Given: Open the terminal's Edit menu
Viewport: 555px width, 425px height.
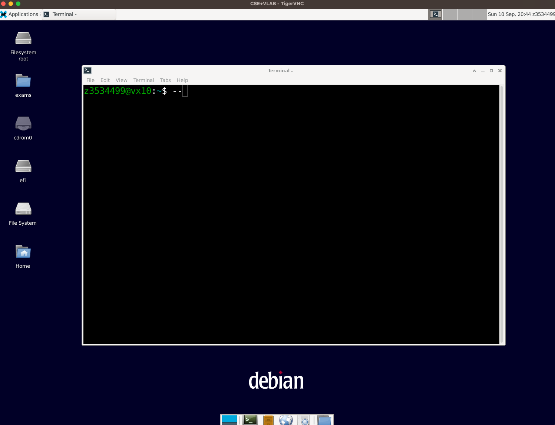Looking at the screenshot, I should pos(105,80).
